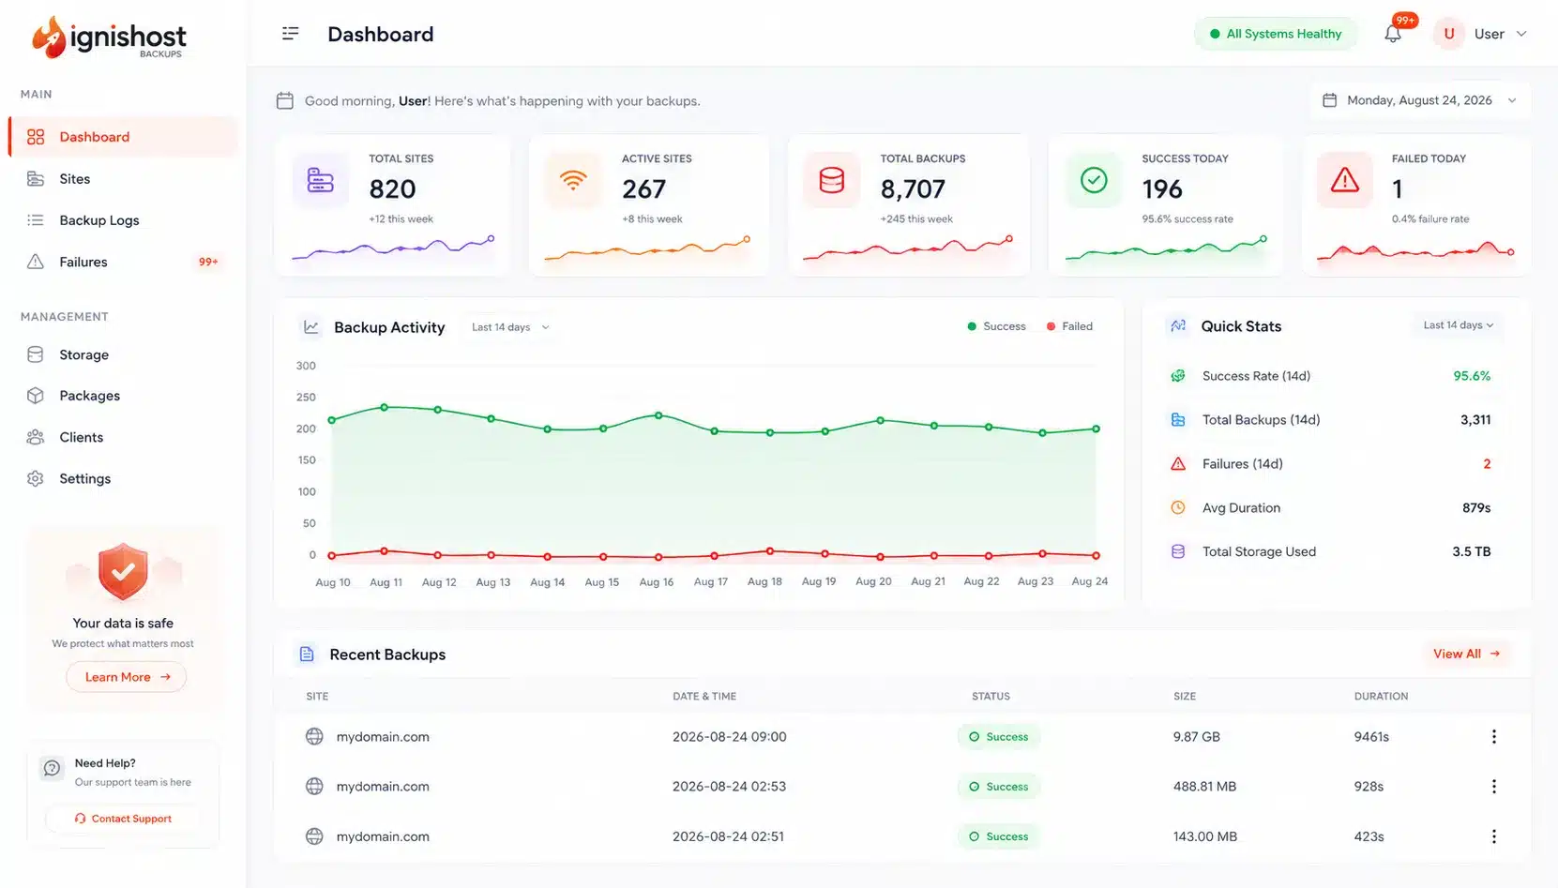Expand the User account menu

[x=1481, y=34]
